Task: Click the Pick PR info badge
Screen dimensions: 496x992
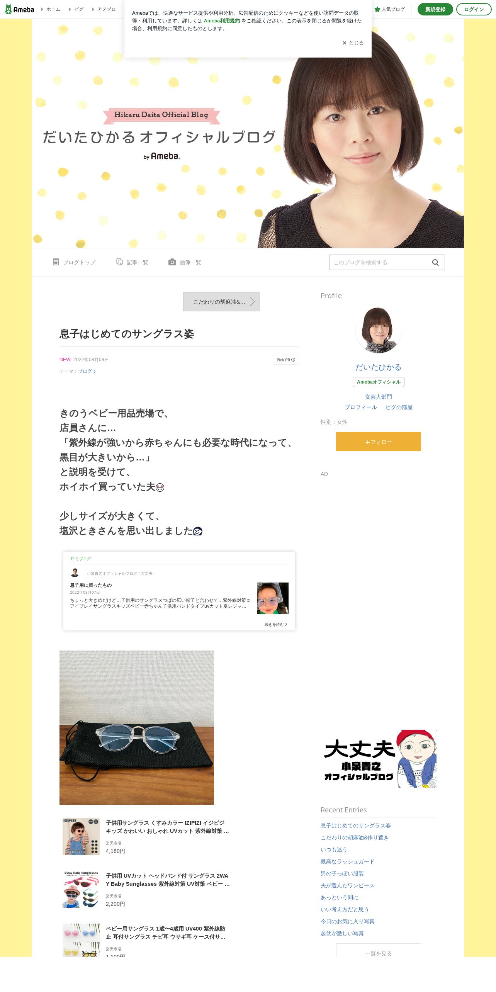Action: click(x=286, y=360)
